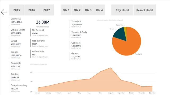Select the Online TA revenue card
Image resolution: width=170 pixels, height=95 pixels.
coord(16,21)
